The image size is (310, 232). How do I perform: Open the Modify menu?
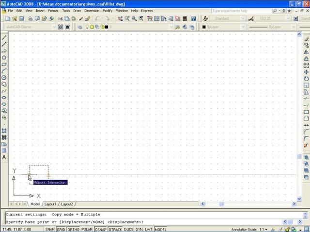pos(107,10)
